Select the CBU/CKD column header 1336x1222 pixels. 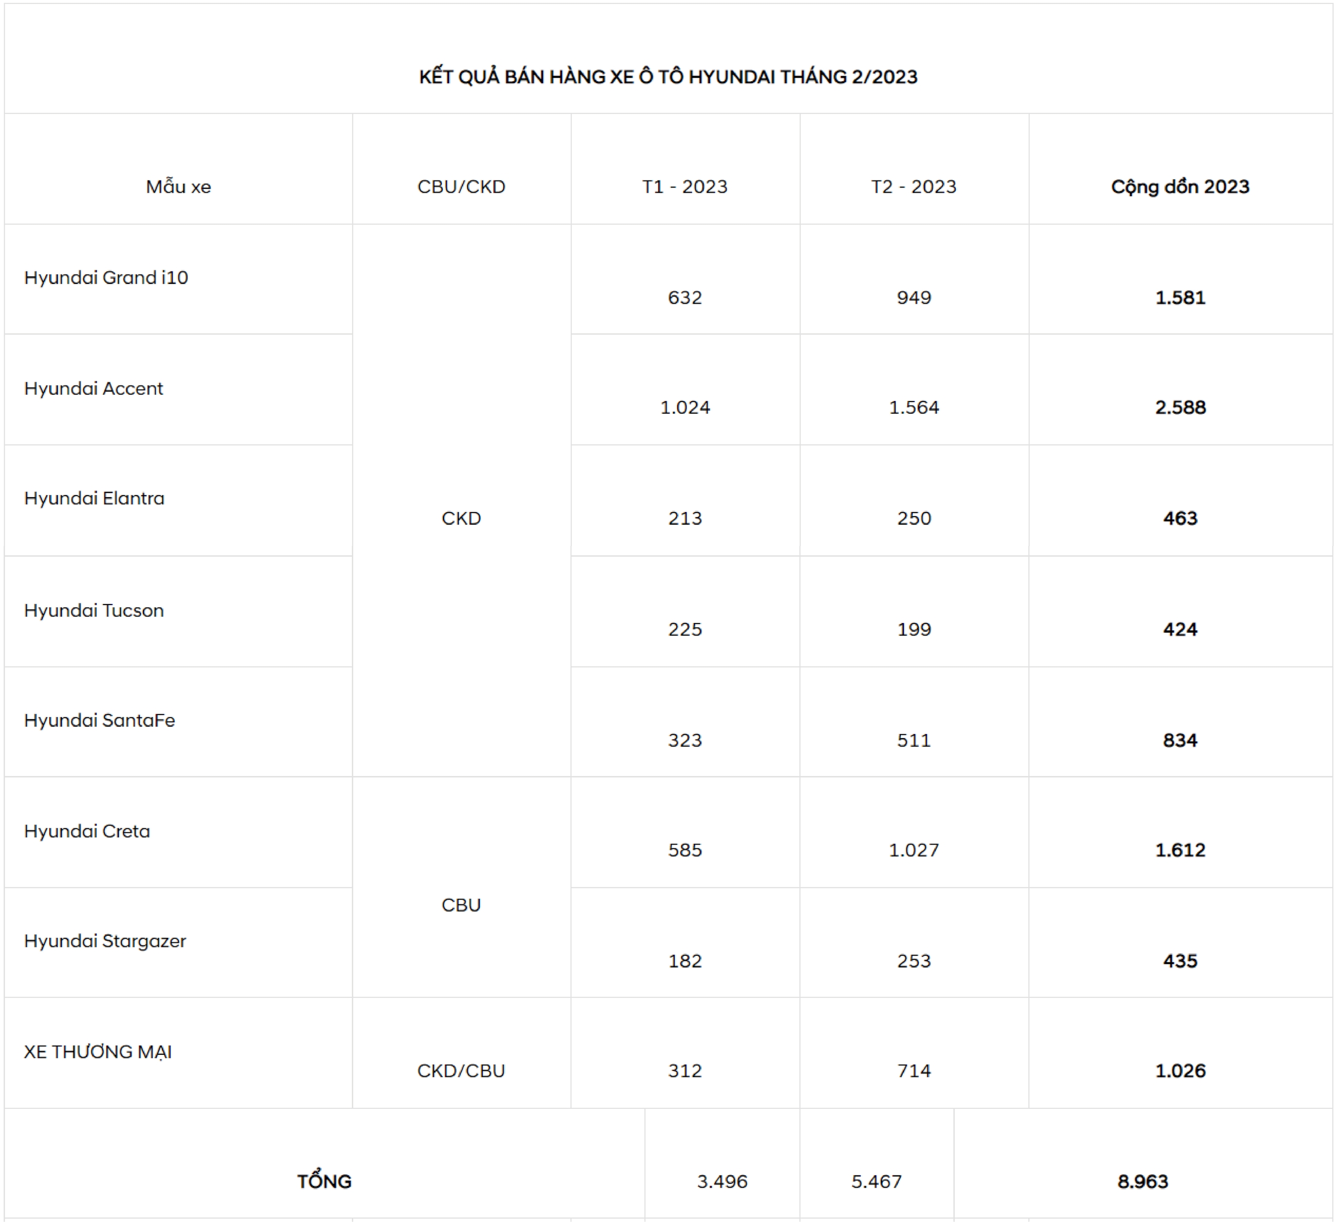(x=461, y=186)
